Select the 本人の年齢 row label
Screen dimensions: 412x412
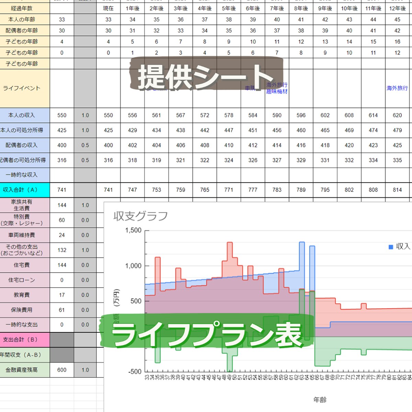(x=22, y=20)
